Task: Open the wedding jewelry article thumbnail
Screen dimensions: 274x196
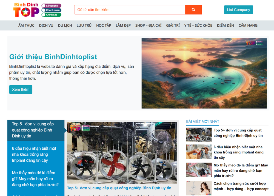Action: tap(199, 188)
